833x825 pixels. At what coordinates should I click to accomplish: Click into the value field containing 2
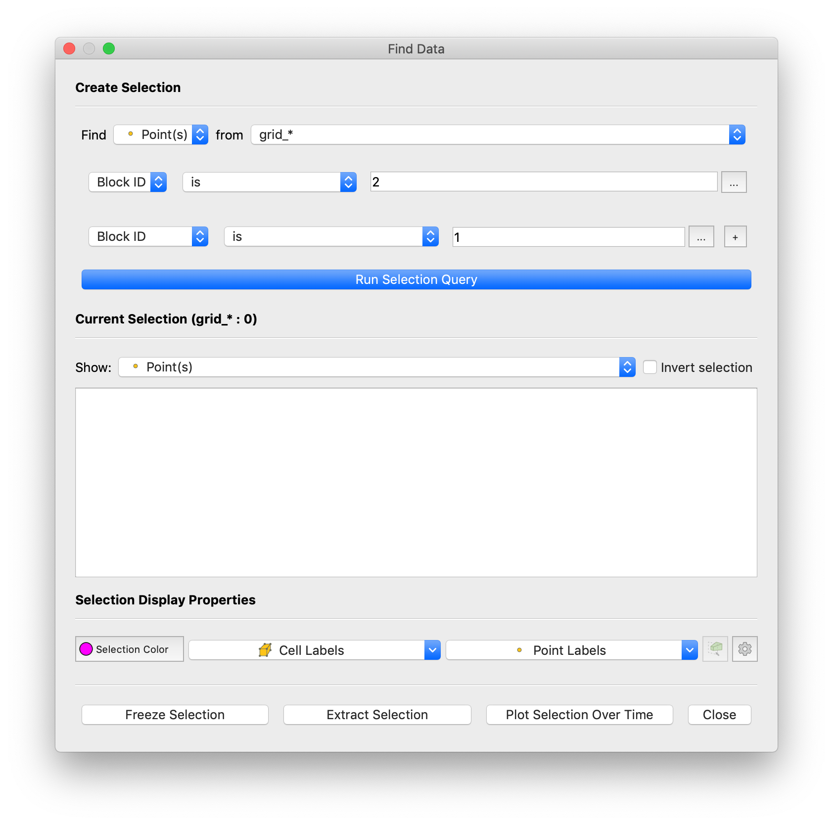544,182
